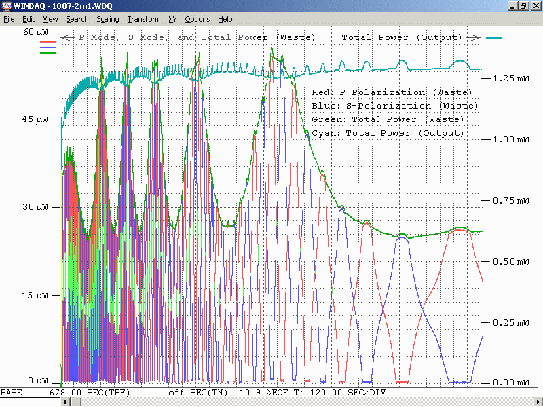Open the Edit menu
Viewport: 543px width, 407px height.
pos(29,19)
